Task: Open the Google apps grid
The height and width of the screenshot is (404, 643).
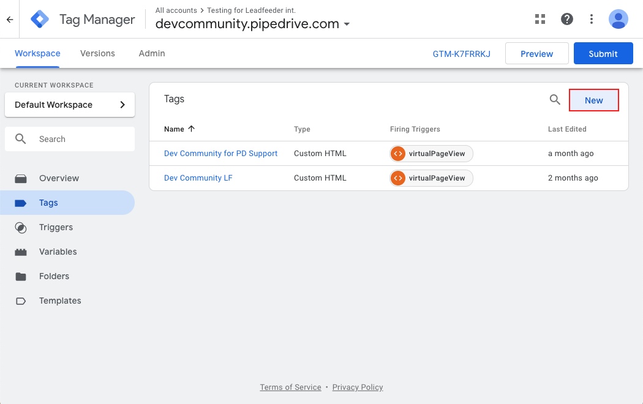Action: click(x=540, y=19)
